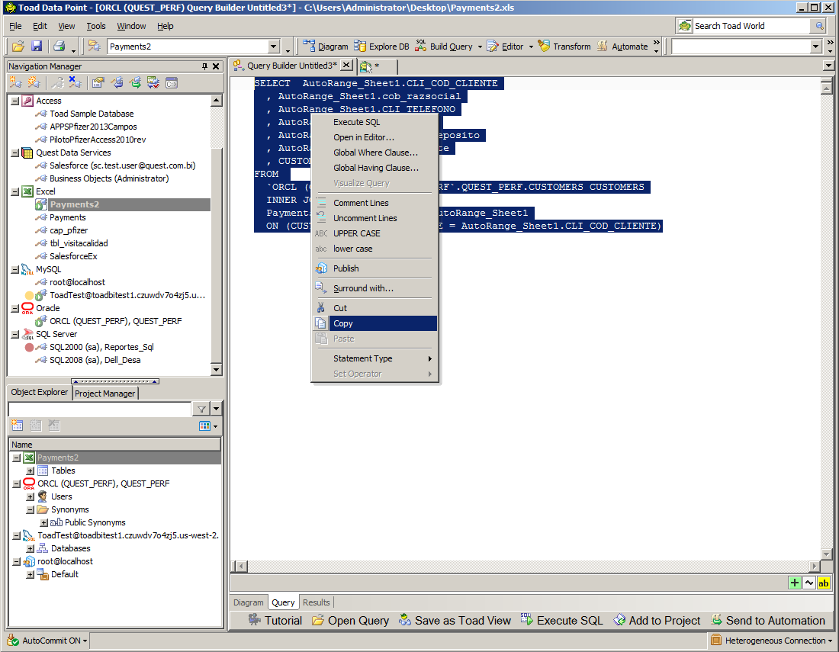
Task: Click the Search Toad World input field
Action: coord(752,26)
